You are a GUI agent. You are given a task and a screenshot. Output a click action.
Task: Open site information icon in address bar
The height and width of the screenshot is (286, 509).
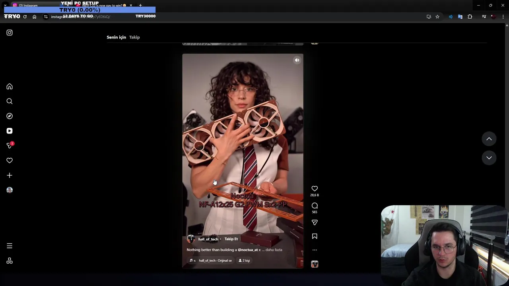click(46, 17)
